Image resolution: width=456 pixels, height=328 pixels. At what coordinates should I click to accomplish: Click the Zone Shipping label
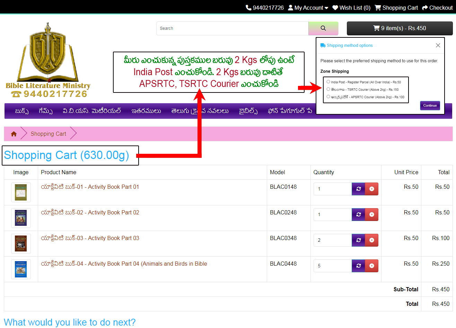click(x=334, y=71)
